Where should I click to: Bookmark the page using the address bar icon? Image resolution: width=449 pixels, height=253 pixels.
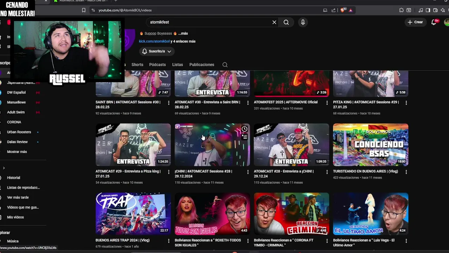click(x=83, y=10)
